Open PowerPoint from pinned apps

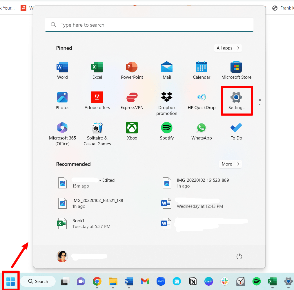[132, 67]
